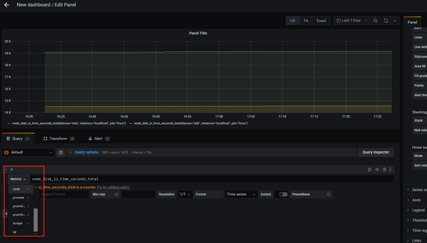Select the node metrics category

pos(21,189)
